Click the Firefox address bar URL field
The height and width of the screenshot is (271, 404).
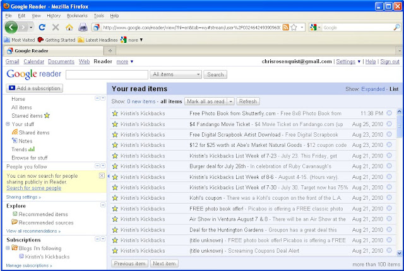point(191,27)
